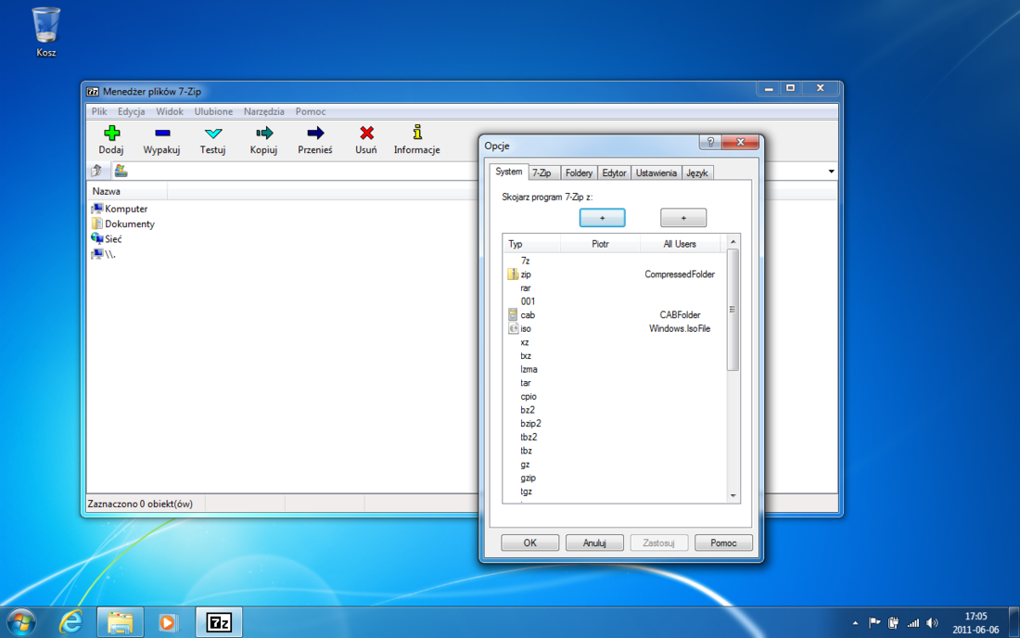Click the Testuj toolbar icon
The image size is (1020, 638).
[212, 134]
